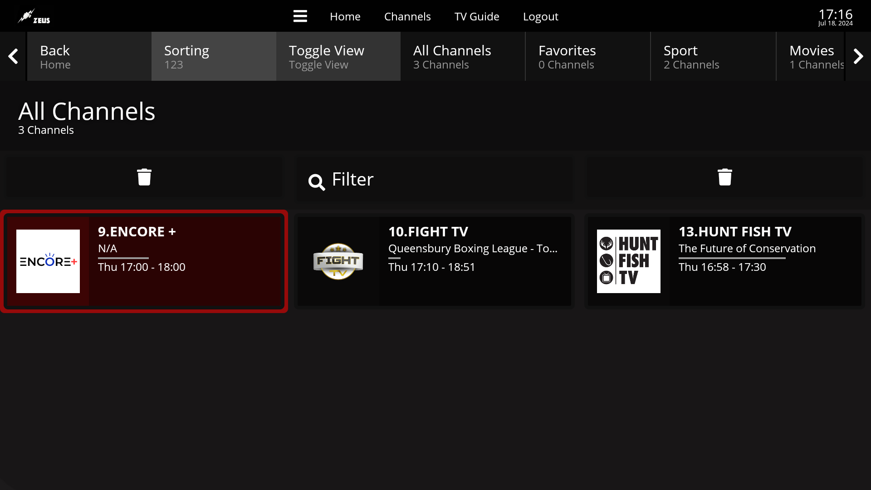Click the Filter magnifier search icon
The width and height of the screenshot is (871, 490).
[x=316, y=182]
